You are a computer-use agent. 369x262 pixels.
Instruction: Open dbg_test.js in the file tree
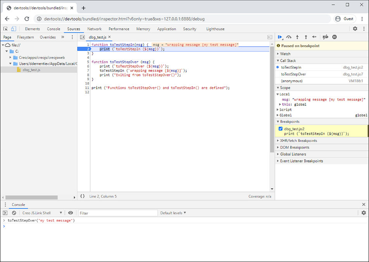(x=31, y=70)
